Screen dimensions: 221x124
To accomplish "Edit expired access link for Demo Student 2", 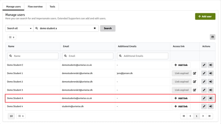I will [x=195, y=82].
